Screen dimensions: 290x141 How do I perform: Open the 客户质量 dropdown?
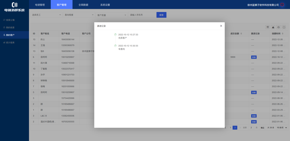tap(111, 15)
